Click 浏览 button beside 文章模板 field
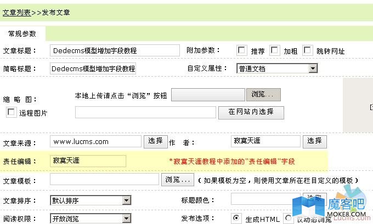 coord(177,179)
